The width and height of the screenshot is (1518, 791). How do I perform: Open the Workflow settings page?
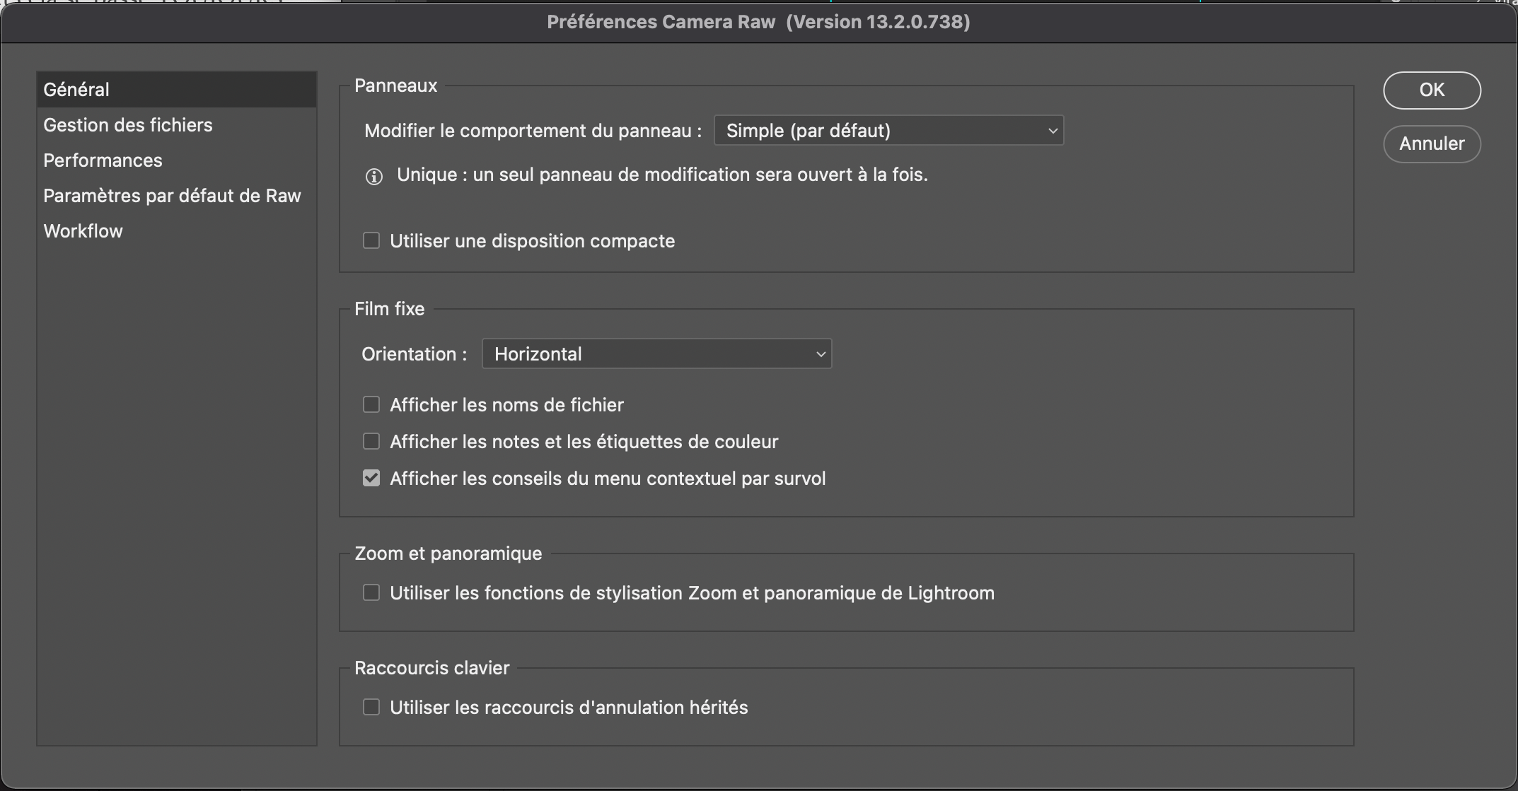83,230
